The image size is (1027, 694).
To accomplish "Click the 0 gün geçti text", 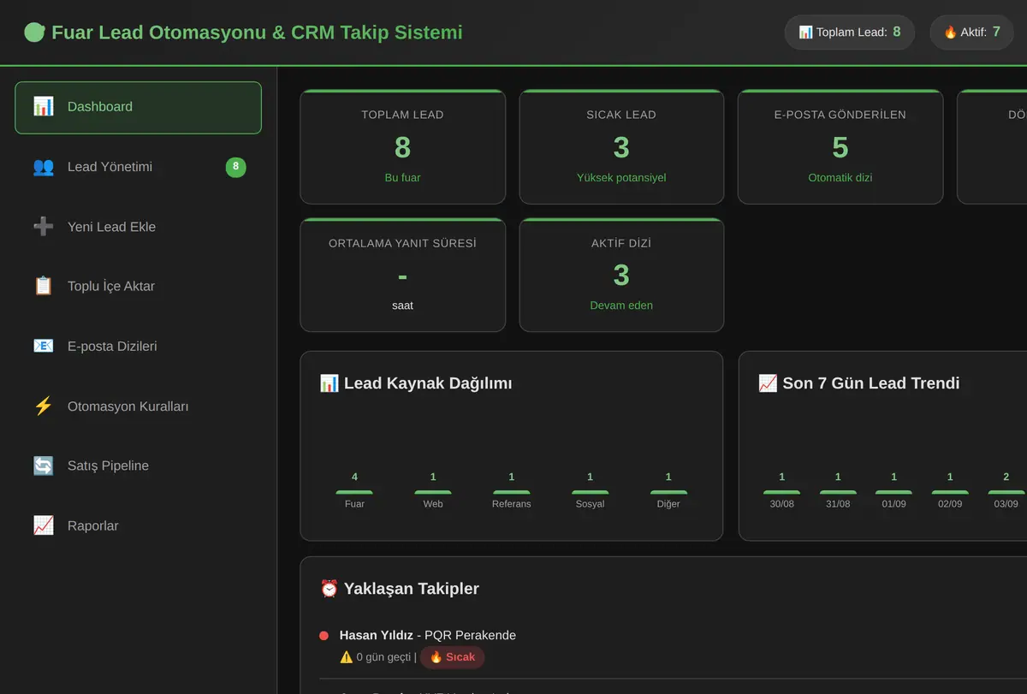I will pyautogui.click(x=384, y=657).
